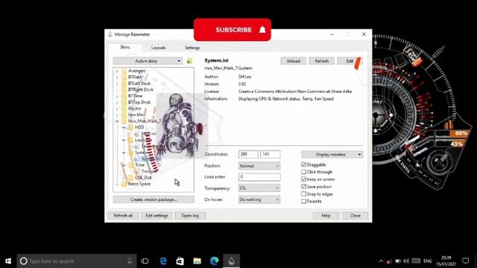Image resolution: width=477 pixels, height=268 pixels.
Task: Enable the Snap to edges checkbox
Action: pos(303,194)
